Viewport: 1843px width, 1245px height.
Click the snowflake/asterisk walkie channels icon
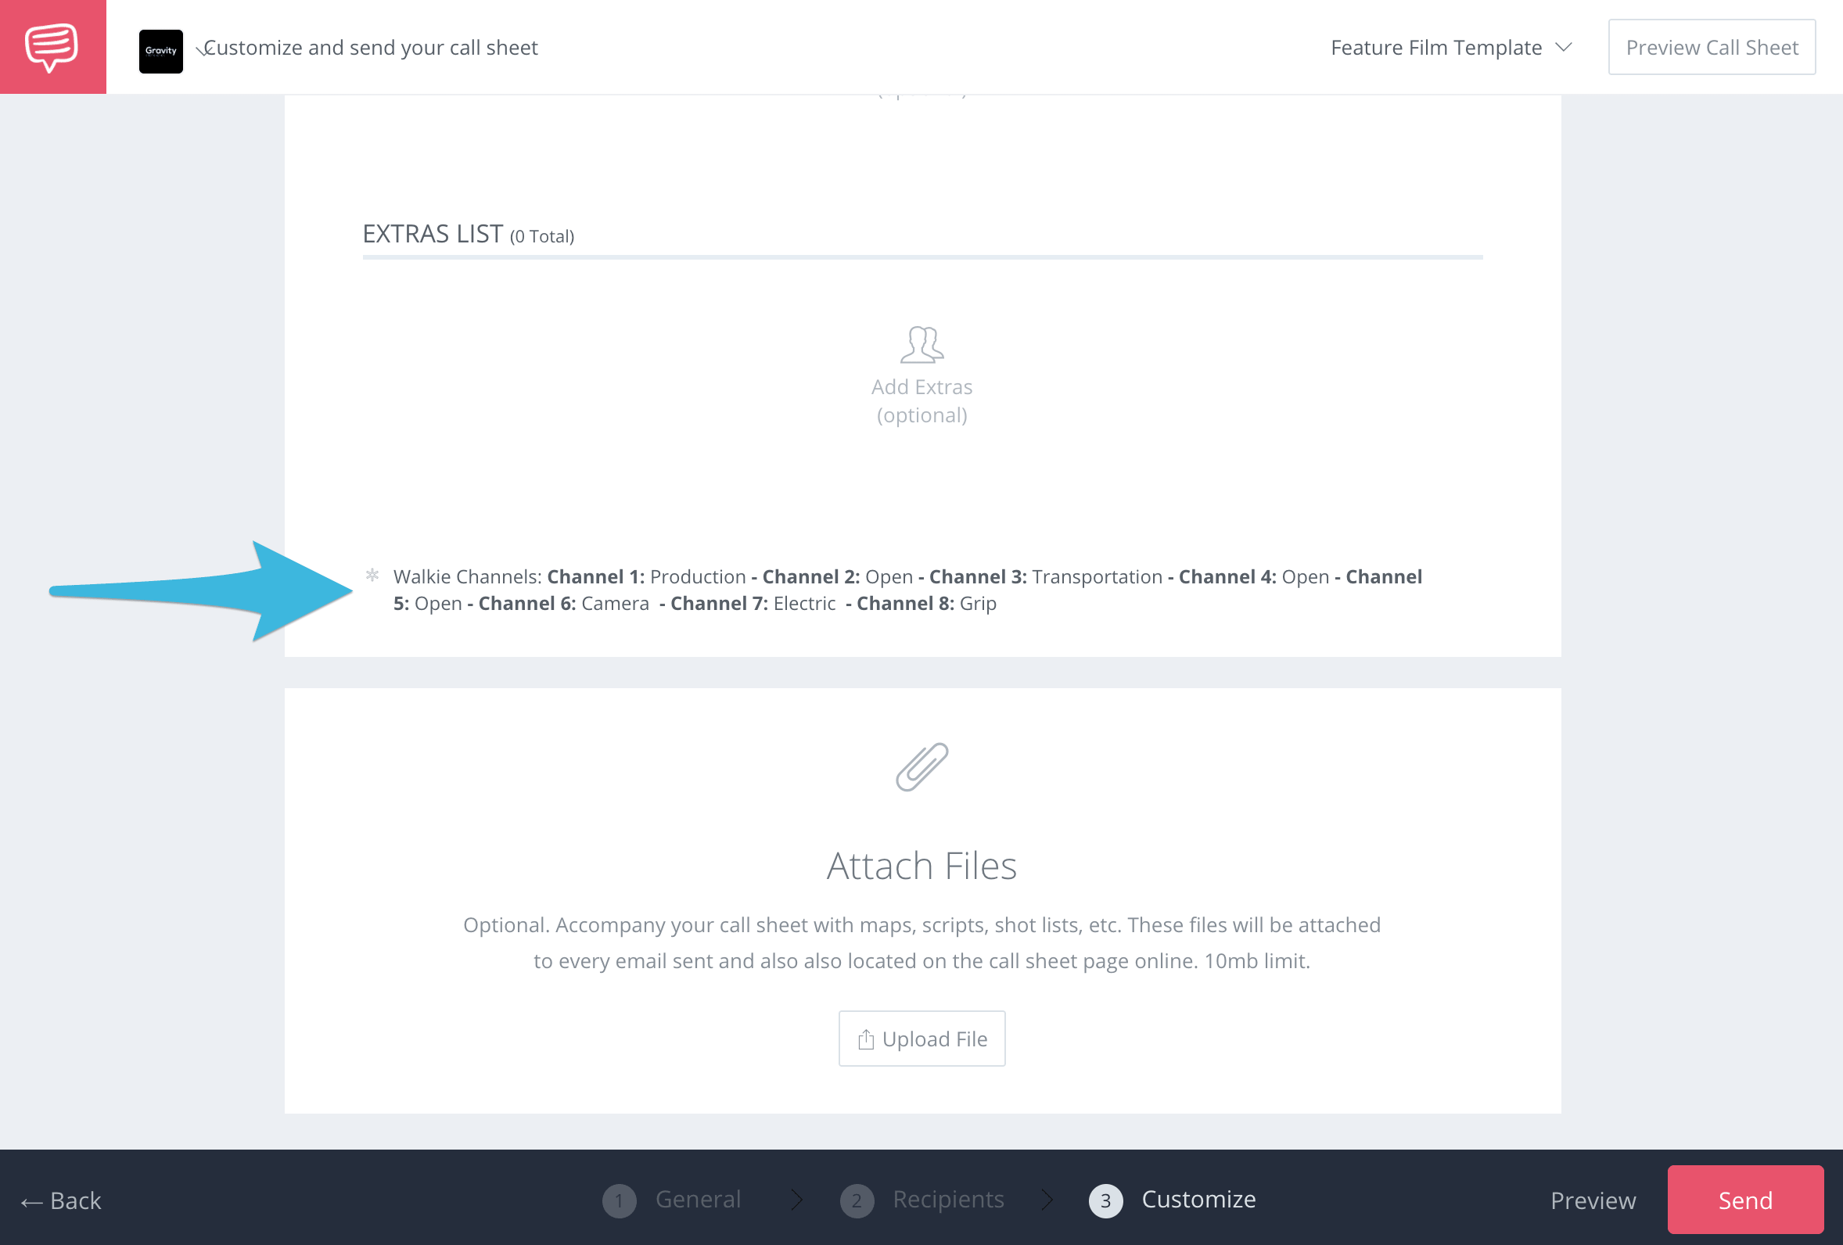[372, 574]
